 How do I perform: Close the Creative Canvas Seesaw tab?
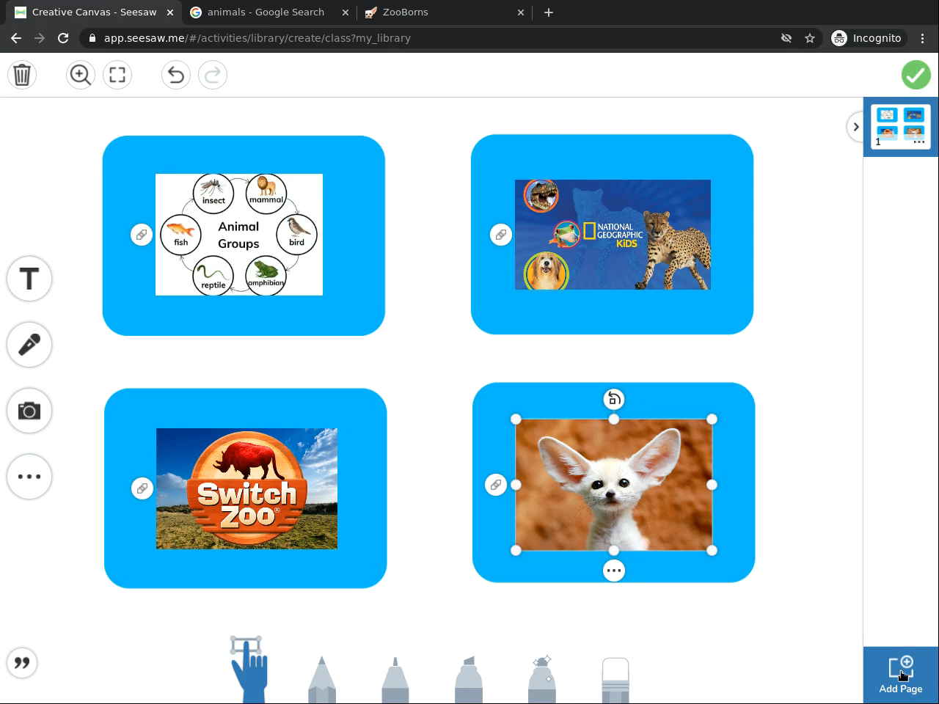click(170, 12)
